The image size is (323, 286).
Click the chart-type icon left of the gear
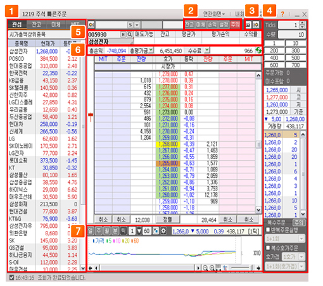pos(156,231)
